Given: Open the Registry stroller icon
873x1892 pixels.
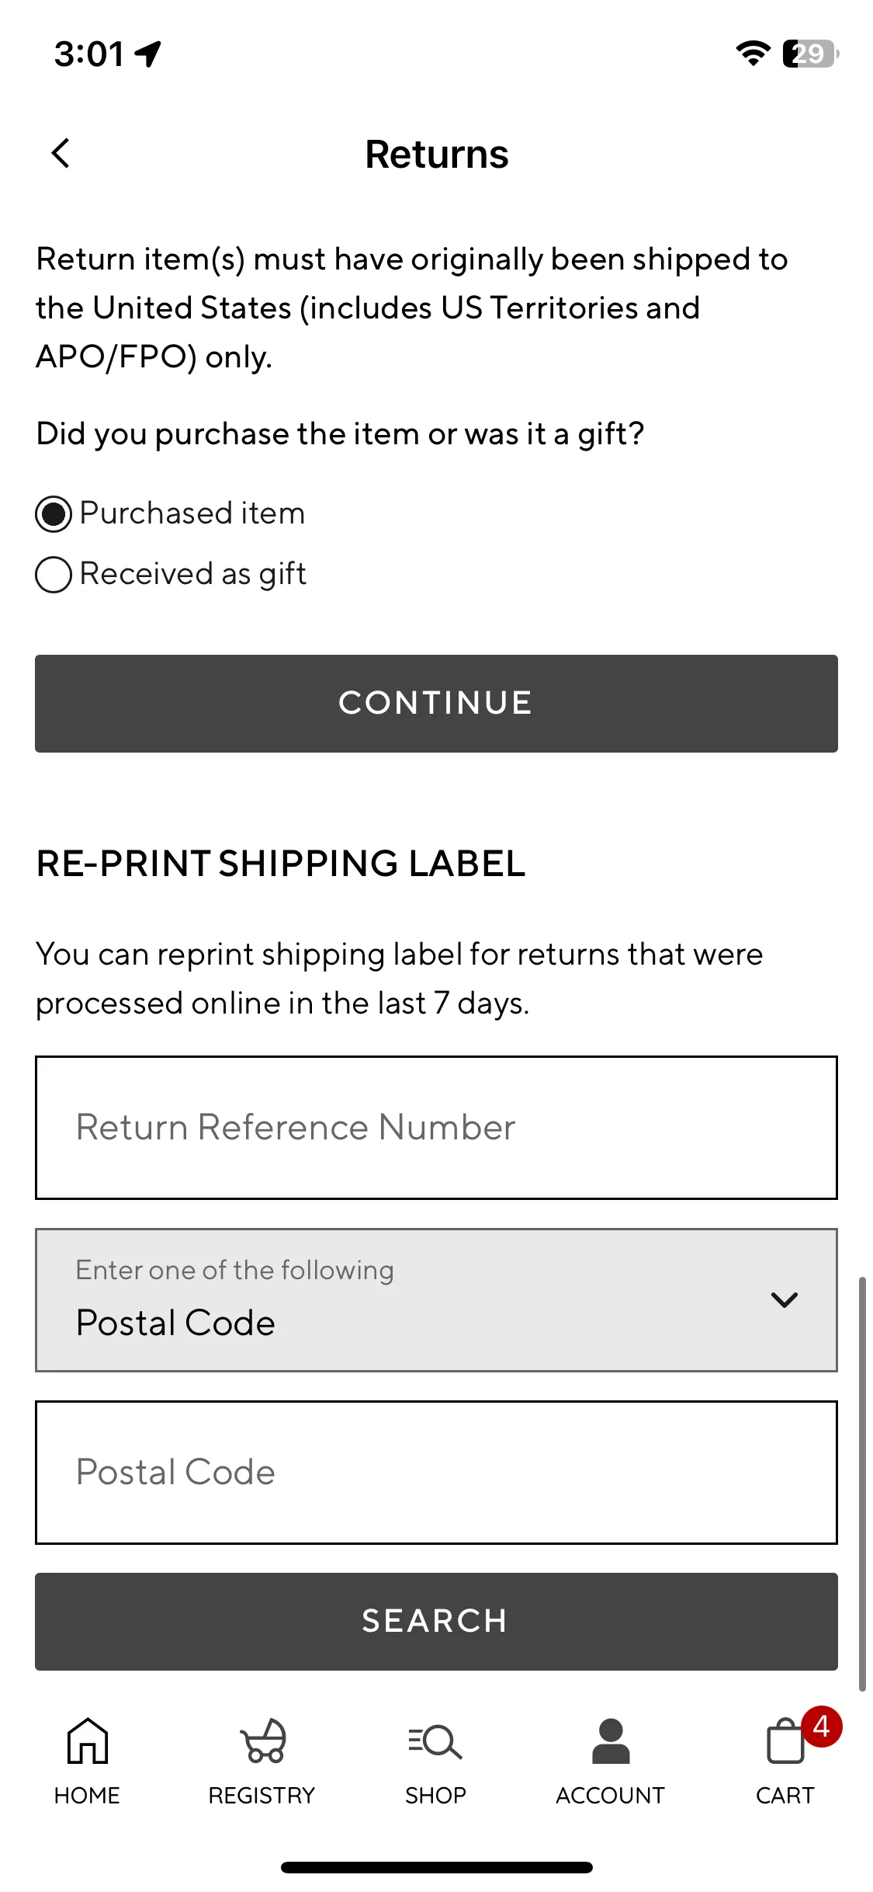Looking at the screenshot, I should [262, 1740].
